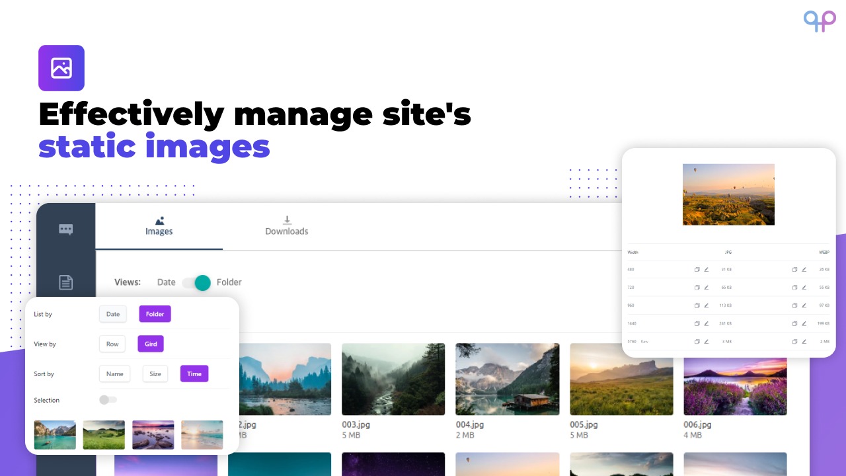Click the WEBP column header
This screenshot has height=476, width=846.
click(x=824, y=253)
